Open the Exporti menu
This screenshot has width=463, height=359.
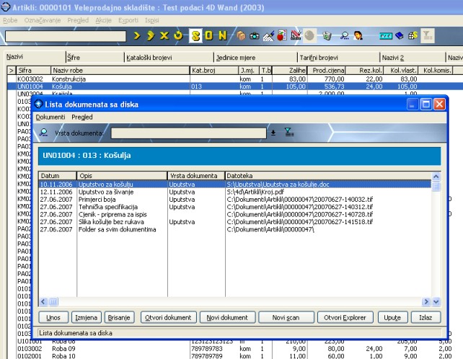coord(128,20)
